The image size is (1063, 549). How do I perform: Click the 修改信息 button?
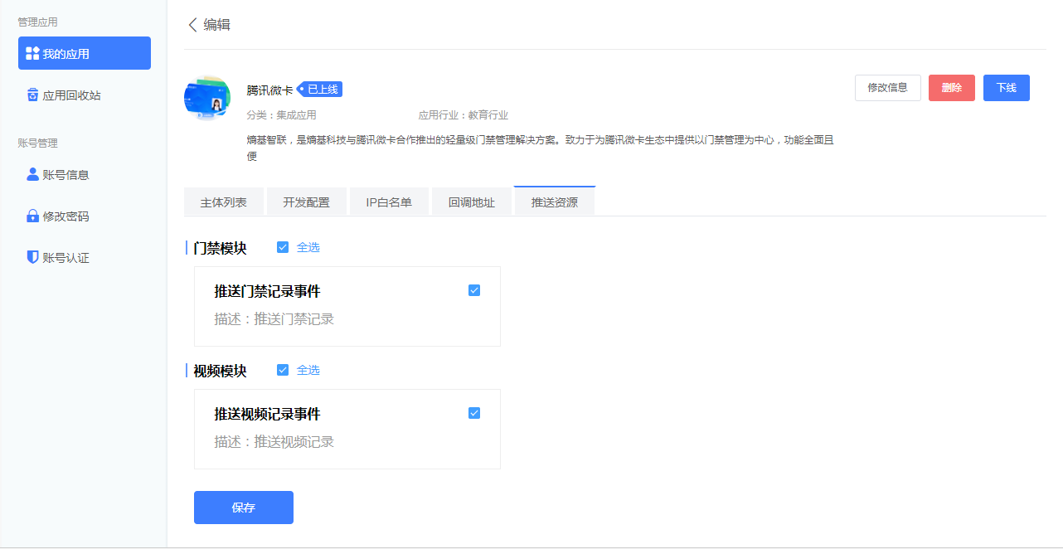pos(887,87)
